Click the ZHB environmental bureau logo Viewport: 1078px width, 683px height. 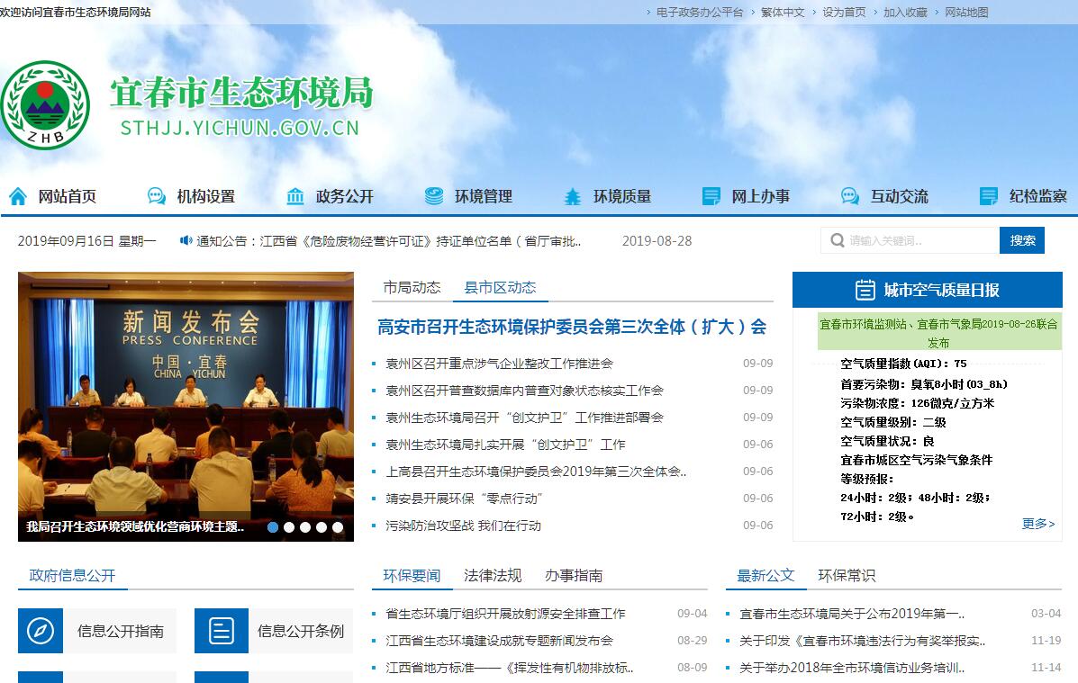click(x=45, y=105)
